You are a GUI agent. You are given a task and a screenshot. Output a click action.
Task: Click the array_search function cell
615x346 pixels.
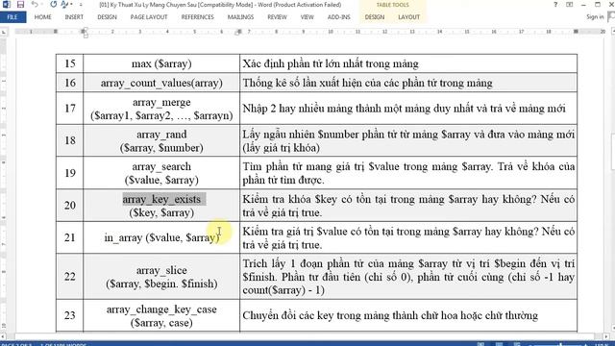point(161,173)
